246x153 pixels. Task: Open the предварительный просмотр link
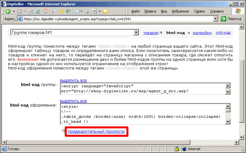tap(96, 131)
